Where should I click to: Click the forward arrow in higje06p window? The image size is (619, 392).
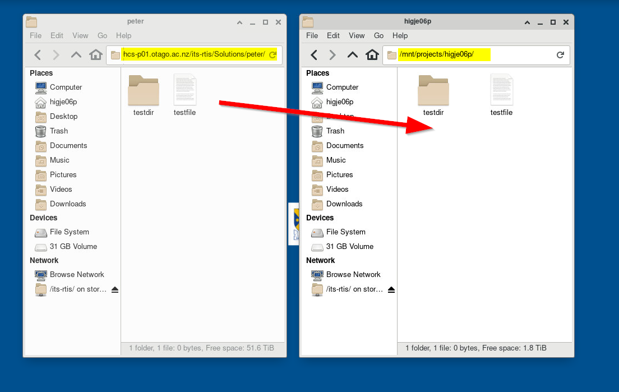(333, 55)
